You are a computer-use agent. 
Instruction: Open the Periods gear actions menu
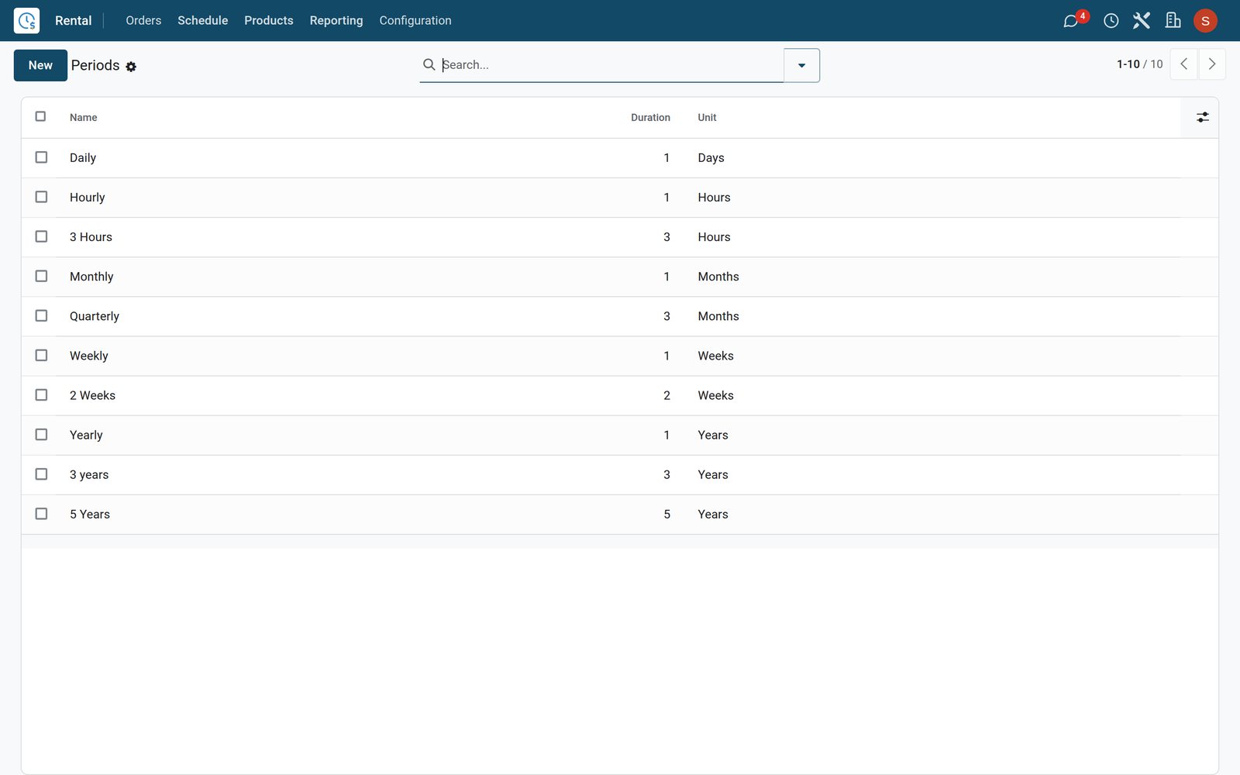pos(131,67)
